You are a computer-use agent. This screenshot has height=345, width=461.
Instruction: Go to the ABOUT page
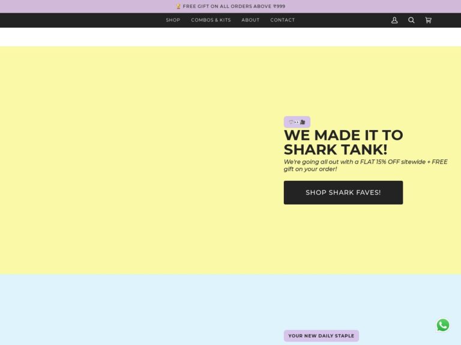(x=250, y=20)
